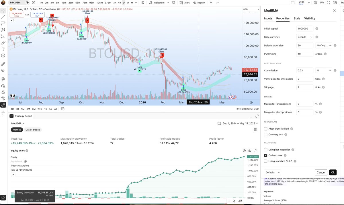
Task: Uncheck On bar close checkbox
Action: (266, 155)
